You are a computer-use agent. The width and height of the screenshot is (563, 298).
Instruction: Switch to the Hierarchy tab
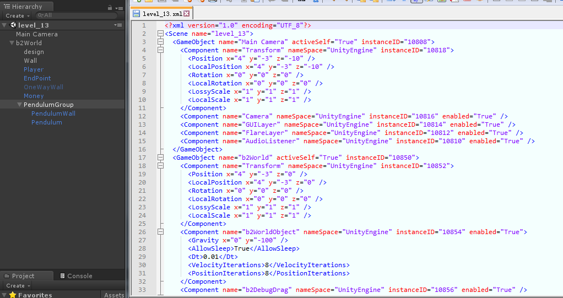pyautogui.click(x=26, y=7)
